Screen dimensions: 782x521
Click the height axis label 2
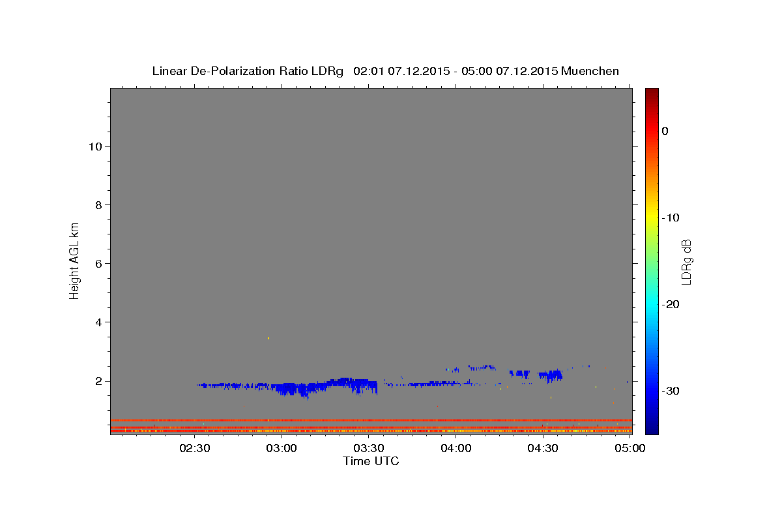coord(98,381)
